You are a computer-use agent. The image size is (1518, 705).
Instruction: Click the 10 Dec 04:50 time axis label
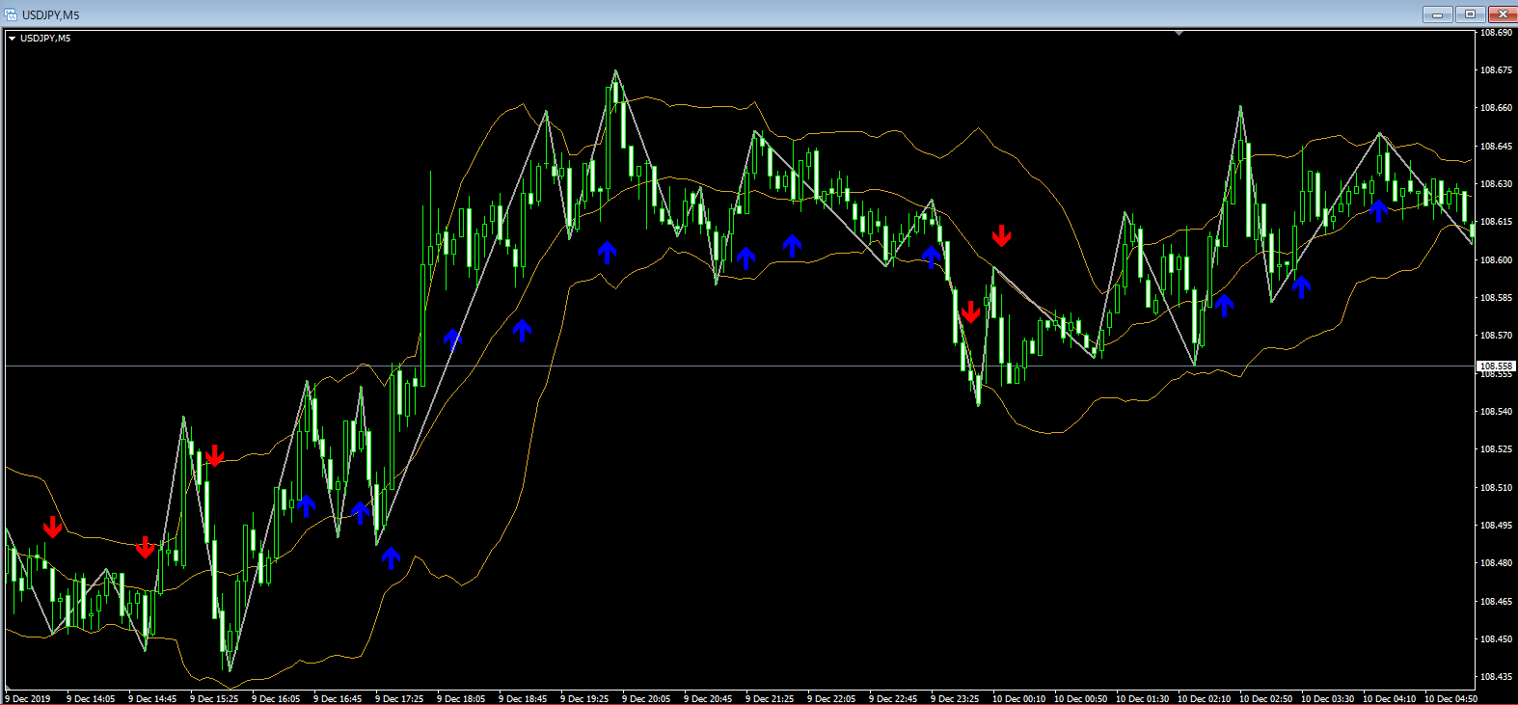1450,699
